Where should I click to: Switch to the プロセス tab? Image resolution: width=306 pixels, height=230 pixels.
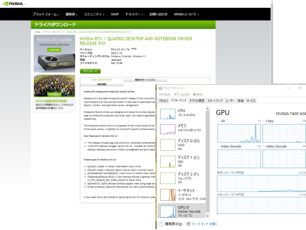click(x=163, y=101)
